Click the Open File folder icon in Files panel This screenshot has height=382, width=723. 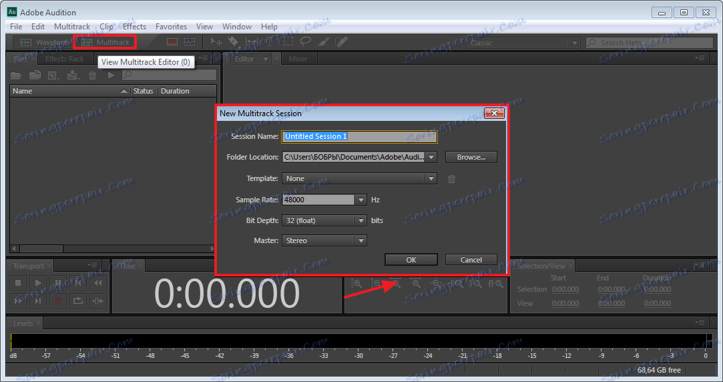(16, 75)
